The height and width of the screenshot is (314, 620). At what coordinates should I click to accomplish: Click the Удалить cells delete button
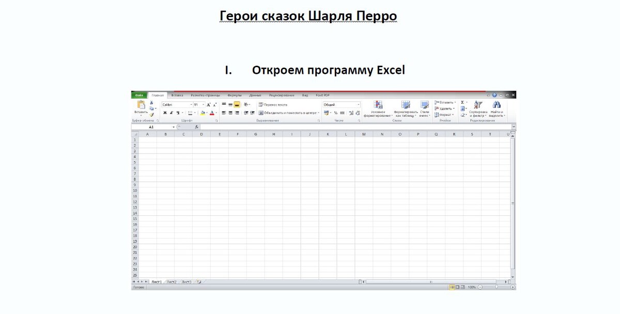coord(444,108)
